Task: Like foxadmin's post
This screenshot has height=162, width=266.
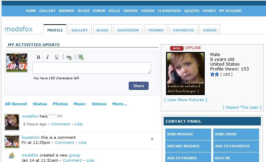Action: pyautogui.click(x=82, y=143)
